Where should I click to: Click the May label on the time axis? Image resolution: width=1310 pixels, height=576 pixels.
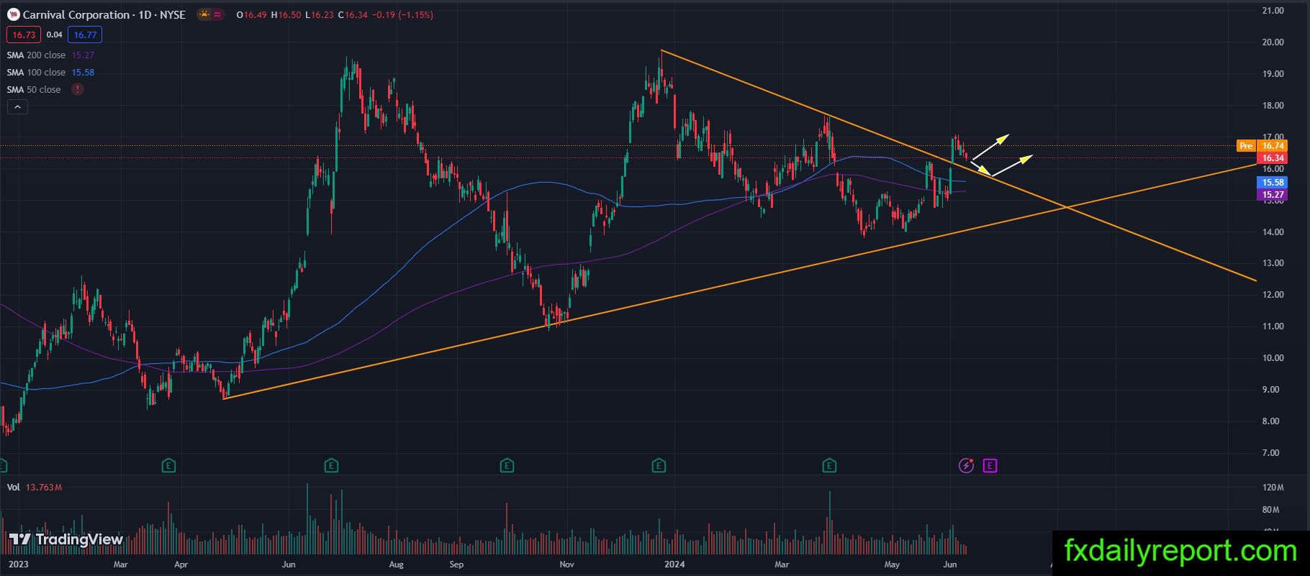click(892, 564)
